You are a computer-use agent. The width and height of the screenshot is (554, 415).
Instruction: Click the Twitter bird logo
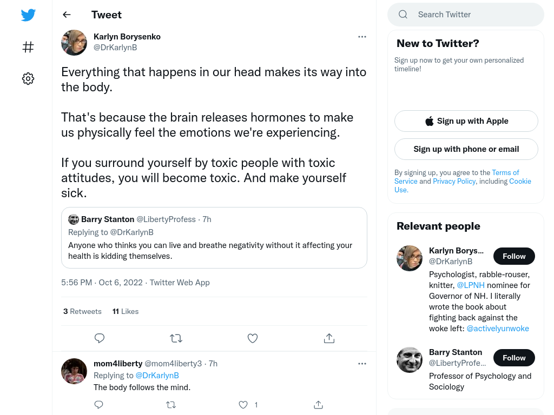coord(28,15)
